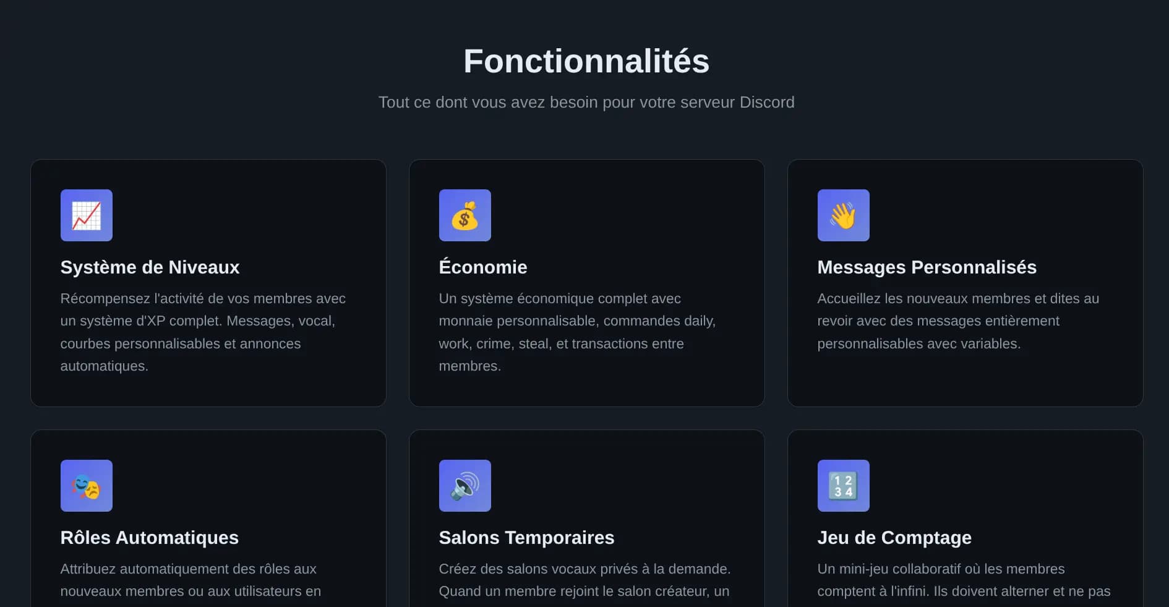Click the Jeu de Comptage title

894,538
